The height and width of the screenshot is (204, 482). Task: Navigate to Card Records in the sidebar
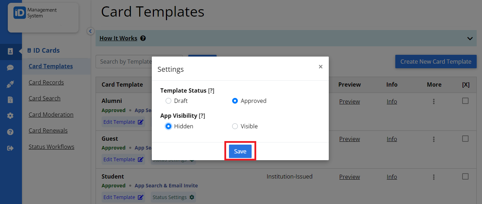(46, 82)
